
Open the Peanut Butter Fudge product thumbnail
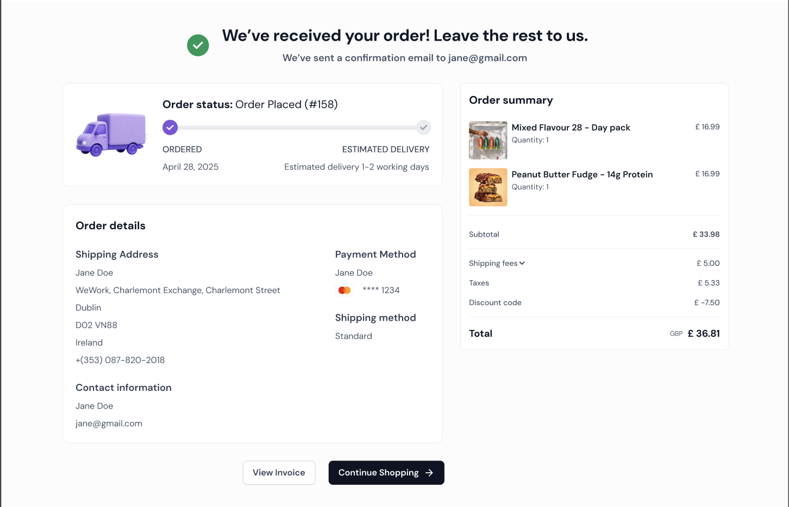[x=488, y=187]
